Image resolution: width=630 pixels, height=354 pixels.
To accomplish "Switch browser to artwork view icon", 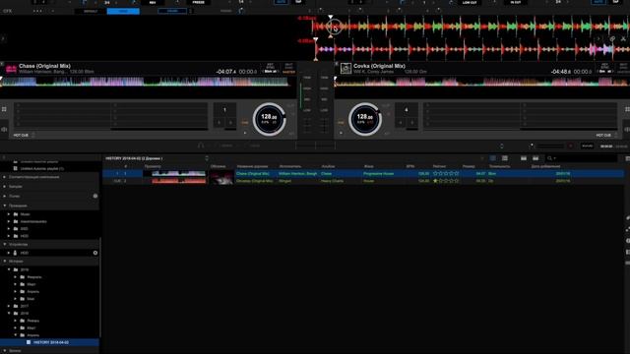I will pyautogui.click(x=505, y=158).
